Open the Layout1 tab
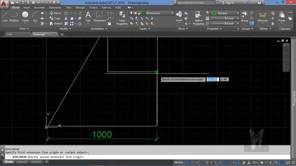Viewport: 296px width, 166px height. (x=22, y=162)
